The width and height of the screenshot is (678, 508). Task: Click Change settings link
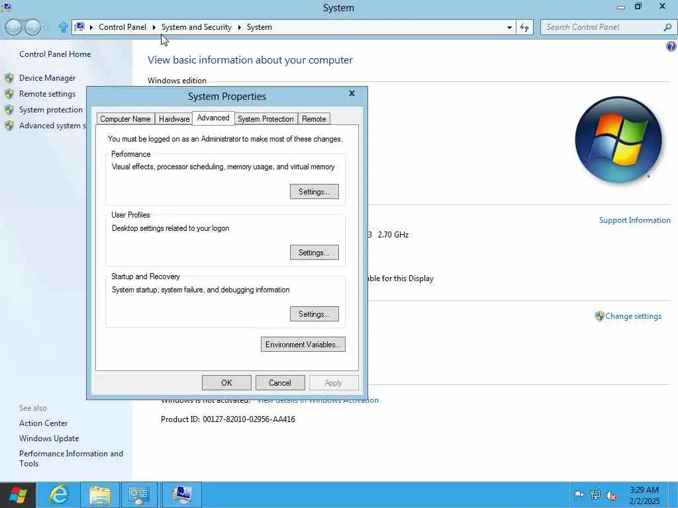634,316
